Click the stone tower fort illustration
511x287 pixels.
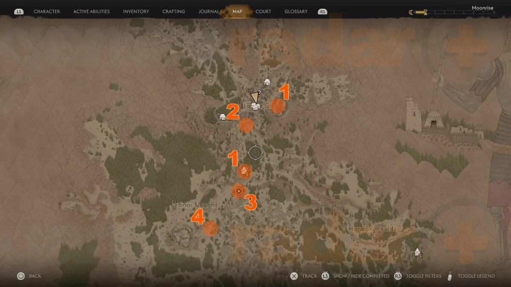tap(413, 114)
